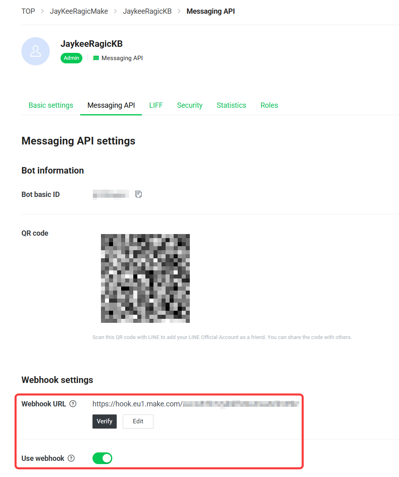
Task: Copy the Bot basic ID
Action: click(139, 194)
